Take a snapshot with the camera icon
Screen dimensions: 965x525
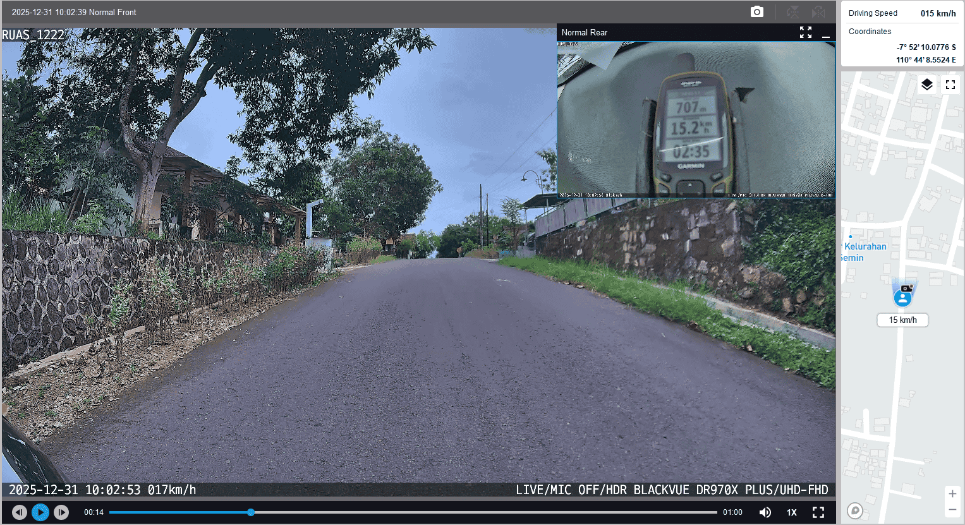(x=756, y=12)
